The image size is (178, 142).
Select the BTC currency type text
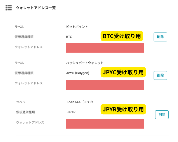click(x=69, y=37)
